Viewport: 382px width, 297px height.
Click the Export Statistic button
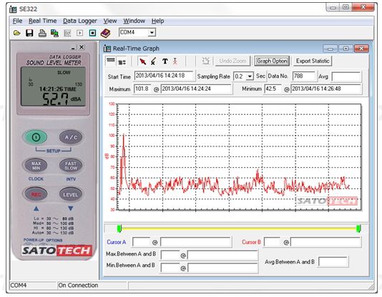click(x=313, y=61)
